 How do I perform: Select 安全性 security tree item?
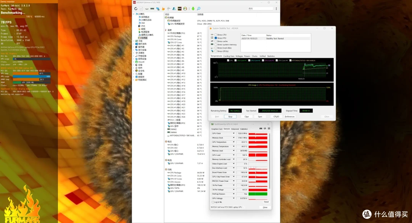(x=140, y=71)
